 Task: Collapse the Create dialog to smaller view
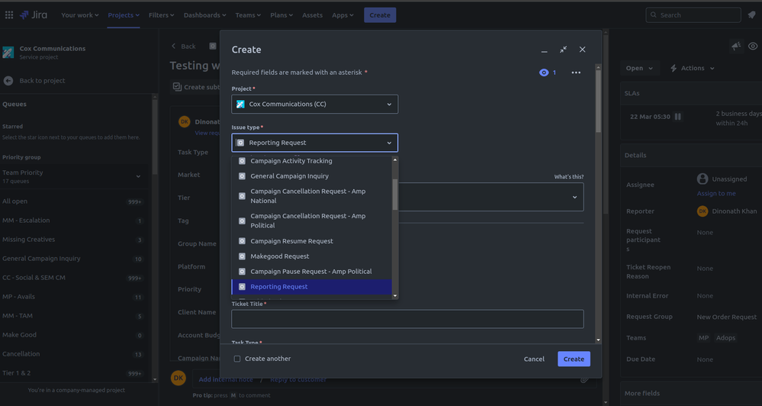[x=563, y=50]
